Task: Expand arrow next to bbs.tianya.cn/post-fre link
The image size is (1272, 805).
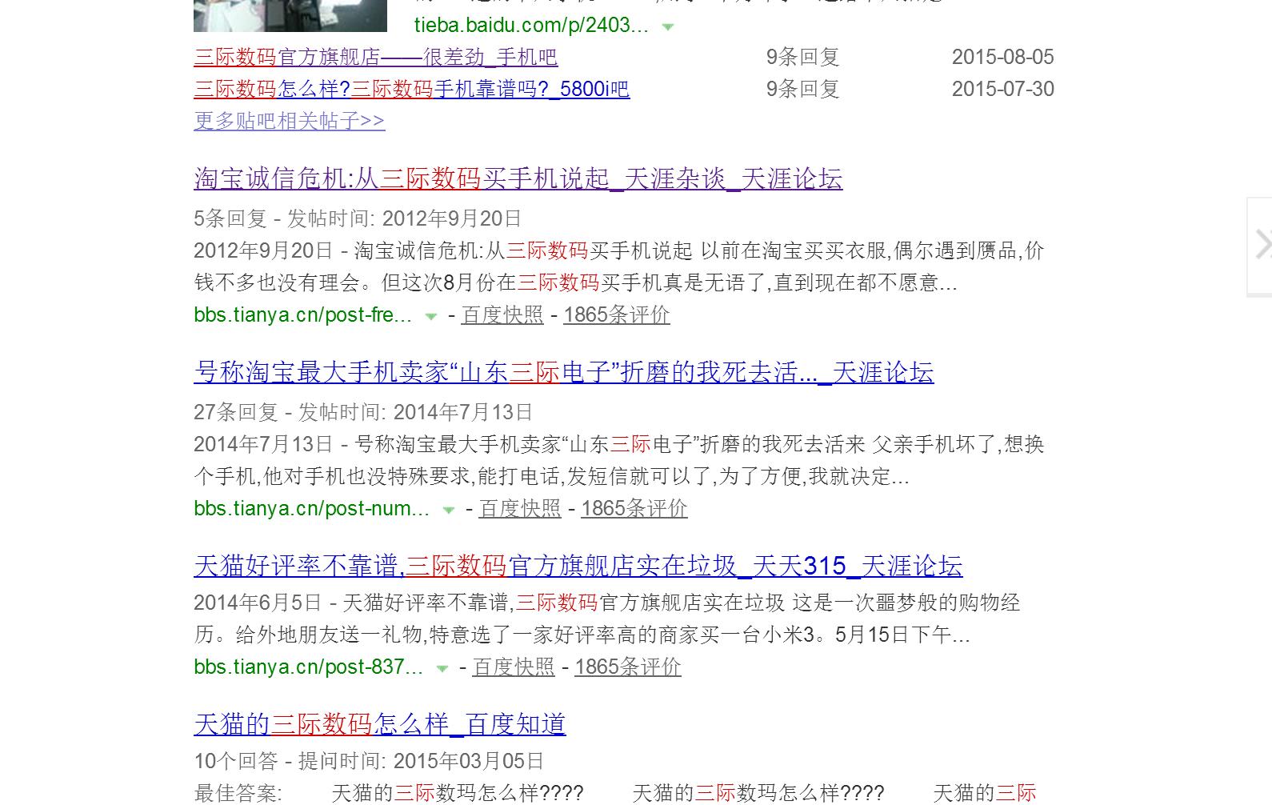Action: [x=430, y=316]
